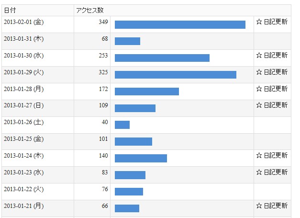Click the star icon in the 2013-01-29 row
Screen dimensions: 300x218
259,72
